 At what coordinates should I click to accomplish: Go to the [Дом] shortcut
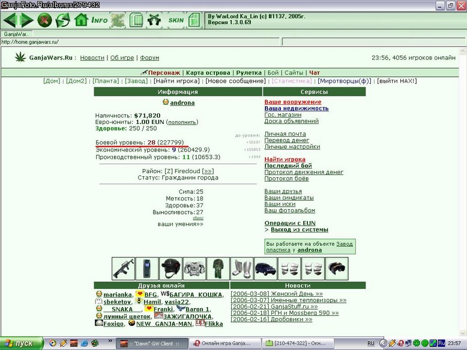coord(52,81)
